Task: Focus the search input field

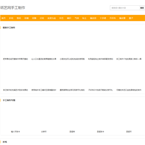Action: tap(124, 8)
